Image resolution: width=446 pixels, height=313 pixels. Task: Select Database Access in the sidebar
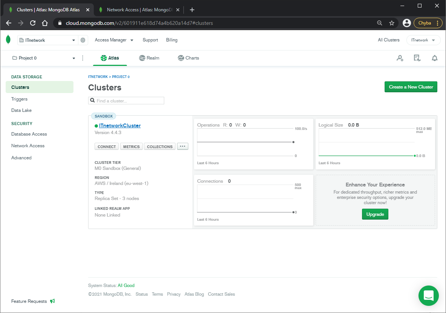point(29,134)
